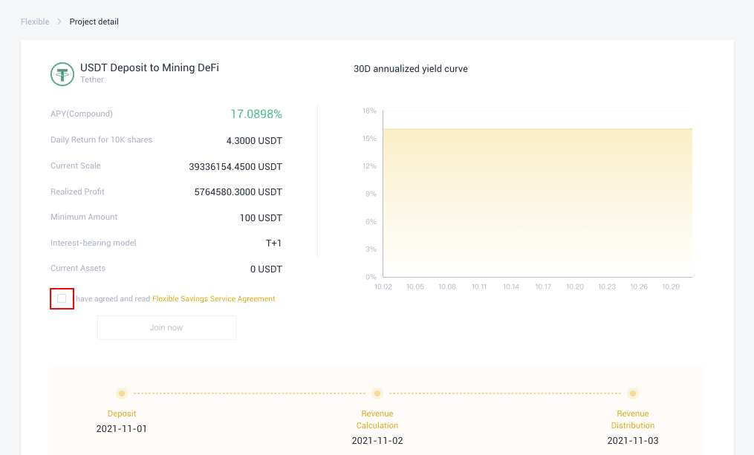Screen dimensions: 754x455
Task: Click the Realized Profit label
Action: (77, 192)
